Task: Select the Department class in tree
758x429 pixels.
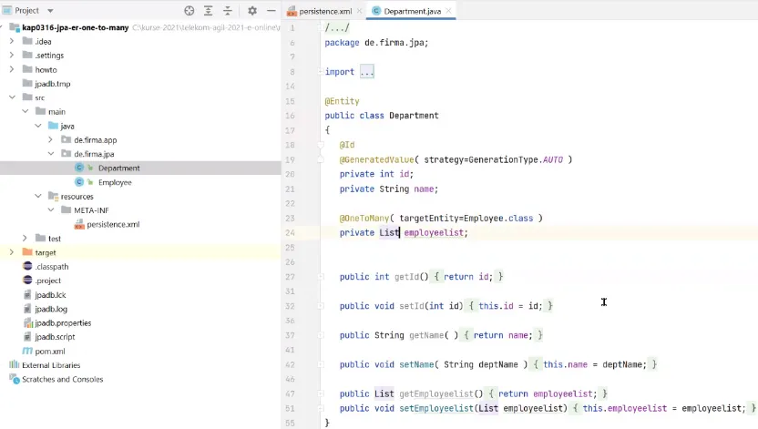Action: (x=119, y=169)
